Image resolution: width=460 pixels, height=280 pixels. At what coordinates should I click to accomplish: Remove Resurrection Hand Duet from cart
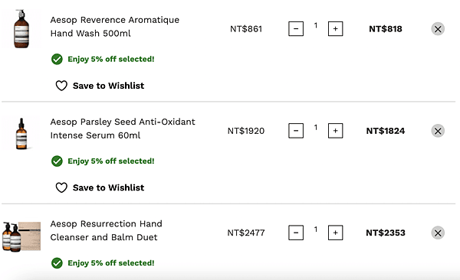pyautogui.click(x=438, y=233)
